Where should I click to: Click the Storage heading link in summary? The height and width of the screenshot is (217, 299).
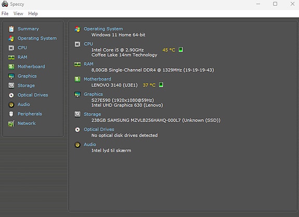click(x=93, y=114)
